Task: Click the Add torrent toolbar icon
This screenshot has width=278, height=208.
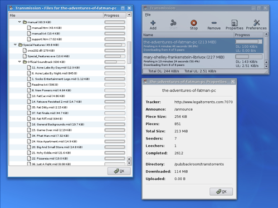Action: coord(153,23)
